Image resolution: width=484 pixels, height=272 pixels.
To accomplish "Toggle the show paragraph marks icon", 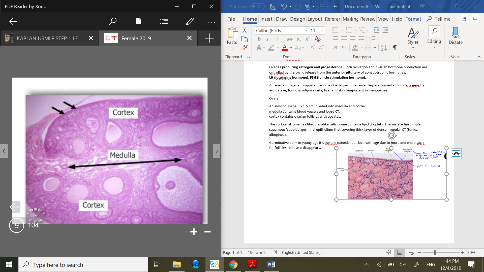I will pyautogui.click(x=395, y=47).
